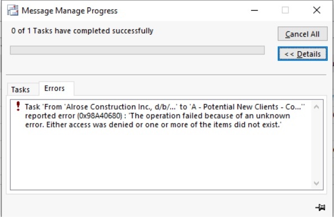Click the scroll up arrow in error list
This screenshot has height=218, width=334.
317,107
